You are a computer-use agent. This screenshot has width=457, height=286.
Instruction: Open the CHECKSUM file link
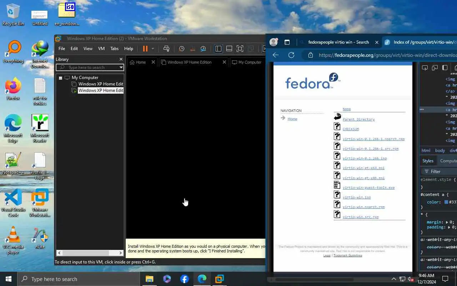pos(351,129)
